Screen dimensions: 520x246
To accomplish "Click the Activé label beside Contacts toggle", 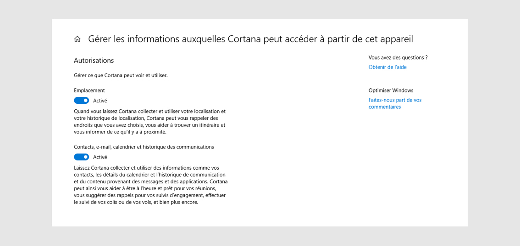I will pos(100,157).
